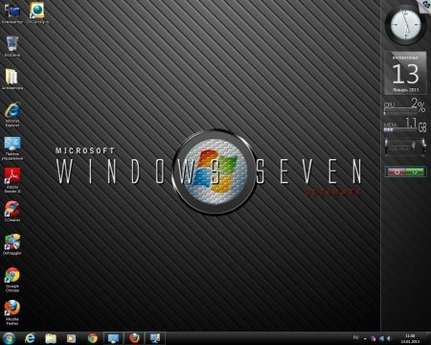Open Chrome from the taskbar

click(93, 338)
